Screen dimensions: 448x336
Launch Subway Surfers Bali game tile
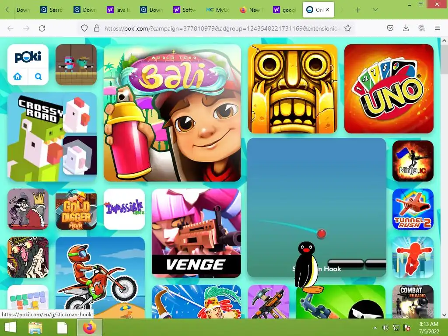point(172,112)
